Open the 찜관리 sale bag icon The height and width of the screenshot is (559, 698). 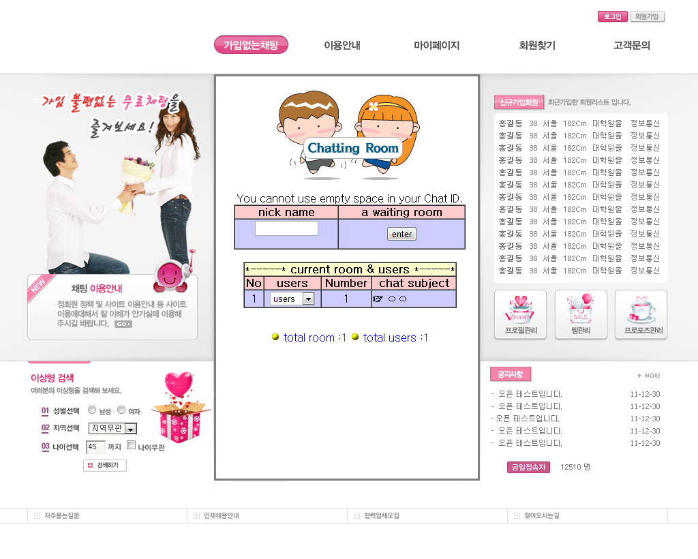point(581,314)
